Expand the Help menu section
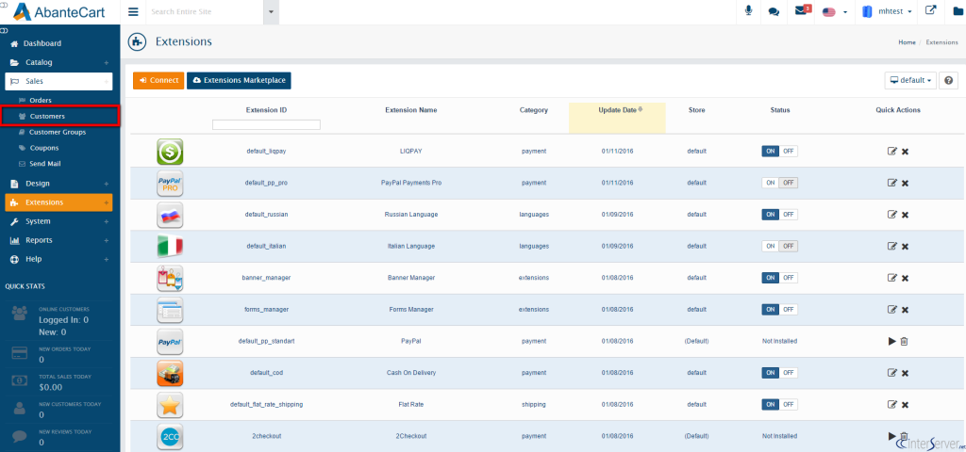 tap(58, 260)
